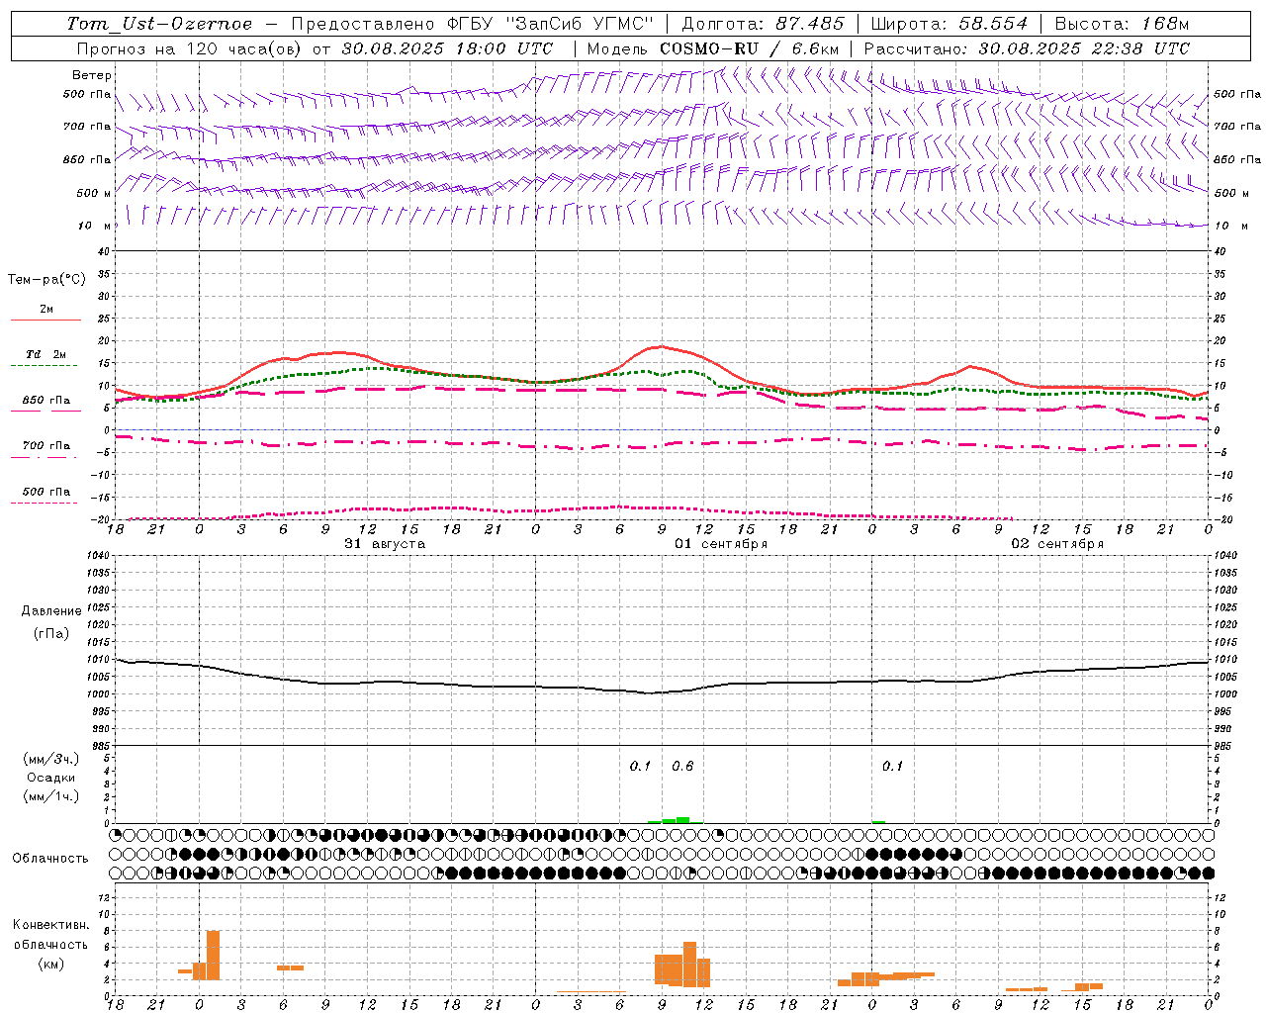Click the (гПа) pressure unit label
1266x1013 pixels.
51,633
